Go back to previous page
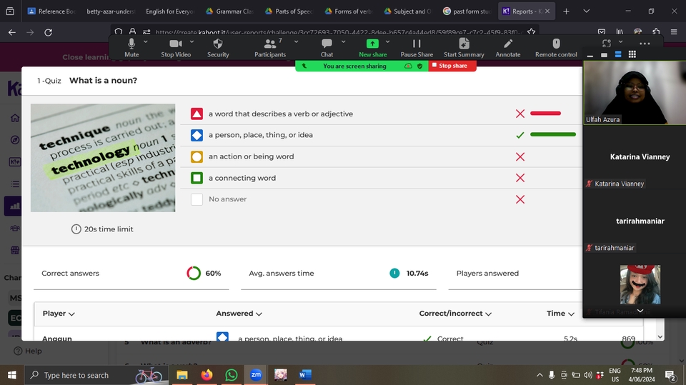Viewport: 686px width, 385px height. (x=12, y=32)
